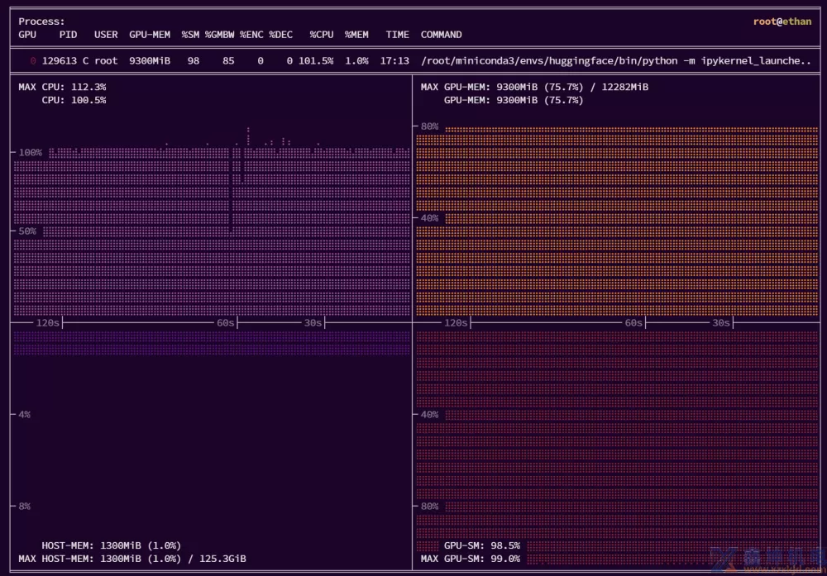Click the PID column header

(x=68, y=35)
